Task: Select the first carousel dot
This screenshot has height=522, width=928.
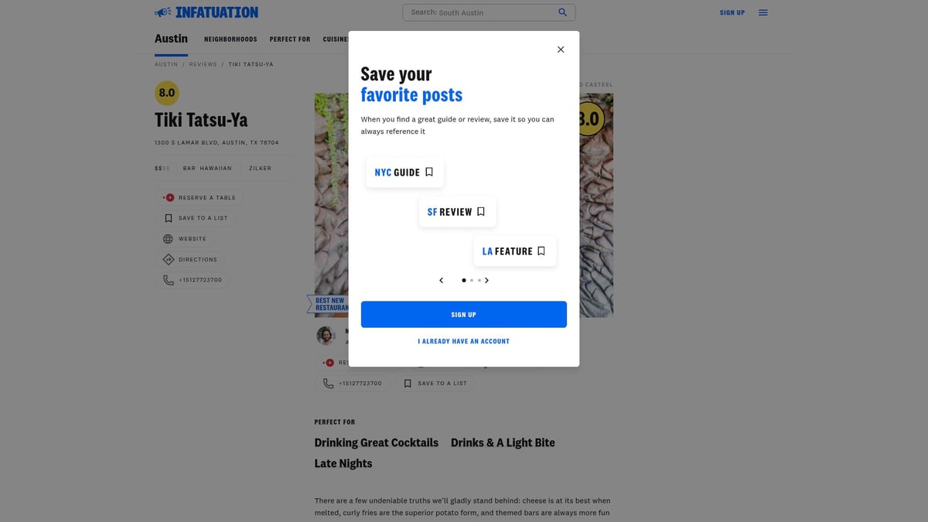Action: 464,280
